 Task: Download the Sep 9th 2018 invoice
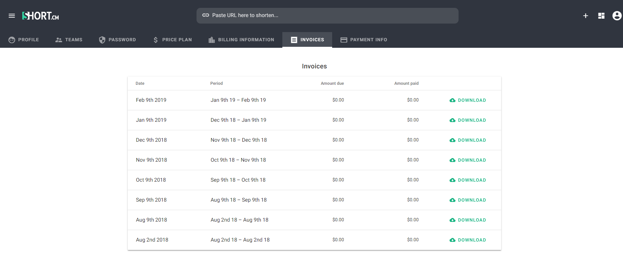(468, 200)
